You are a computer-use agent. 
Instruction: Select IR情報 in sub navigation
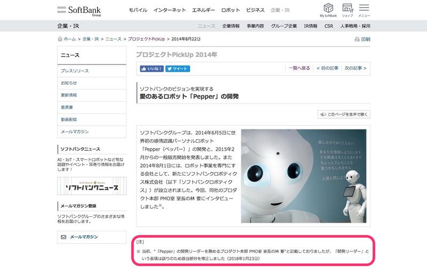click(311, 26)
